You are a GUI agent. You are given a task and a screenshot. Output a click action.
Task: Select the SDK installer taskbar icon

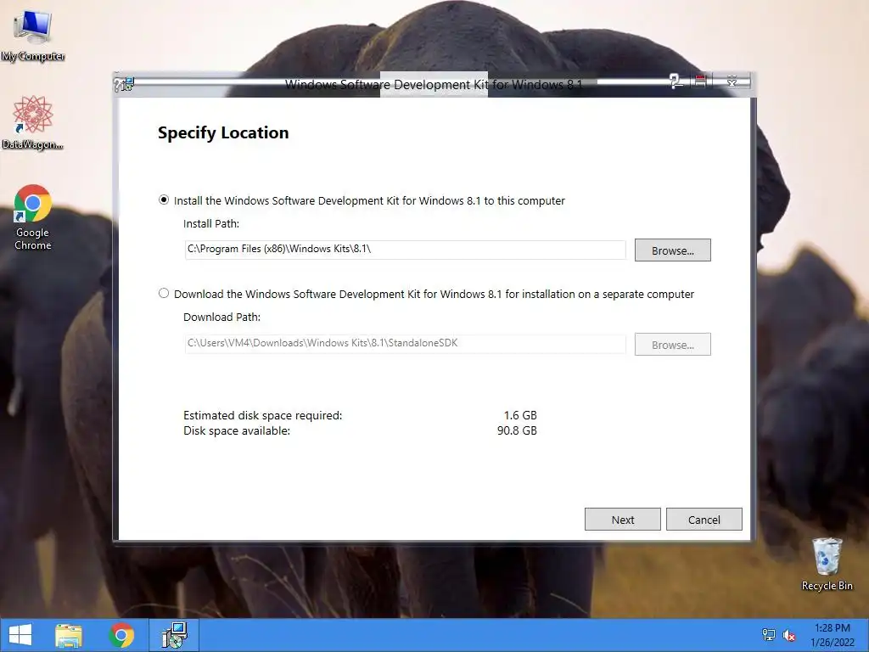pyautogui.click(x=174, y=635)
